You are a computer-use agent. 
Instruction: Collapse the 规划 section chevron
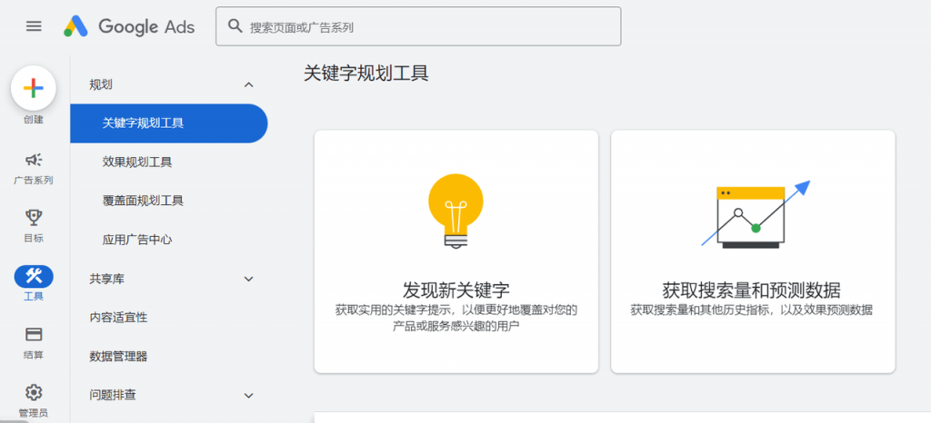(248, 84)
